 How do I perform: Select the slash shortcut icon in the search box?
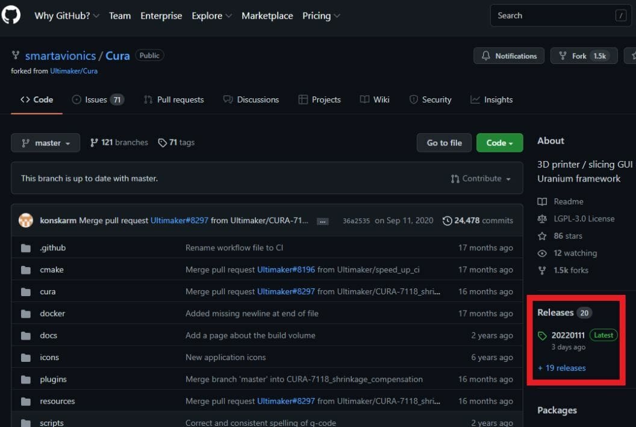pos(620,16)
